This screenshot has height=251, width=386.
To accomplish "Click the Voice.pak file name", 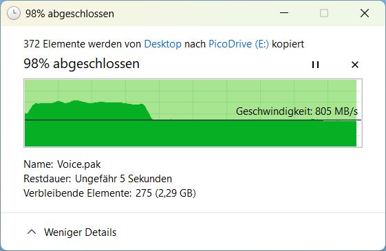I will [x=78, y=164].
